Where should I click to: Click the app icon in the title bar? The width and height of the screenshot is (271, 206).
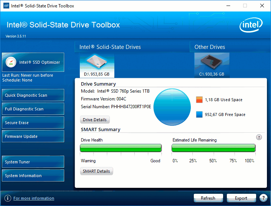pos(6,6)
